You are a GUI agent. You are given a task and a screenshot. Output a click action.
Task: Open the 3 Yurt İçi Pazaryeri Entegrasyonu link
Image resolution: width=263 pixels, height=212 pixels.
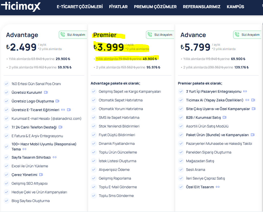pos(213,91)
